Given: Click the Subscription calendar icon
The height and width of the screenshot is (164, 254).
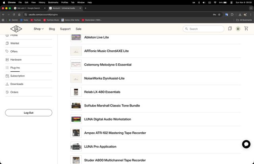Looking at the screenshot, I should pos(7,76).
